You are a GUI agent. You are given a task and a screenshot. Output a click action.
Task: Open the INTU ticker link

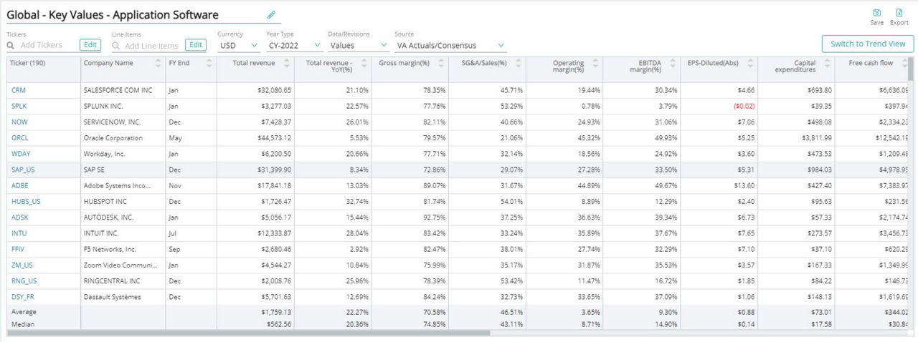click(x=19, y=233)
